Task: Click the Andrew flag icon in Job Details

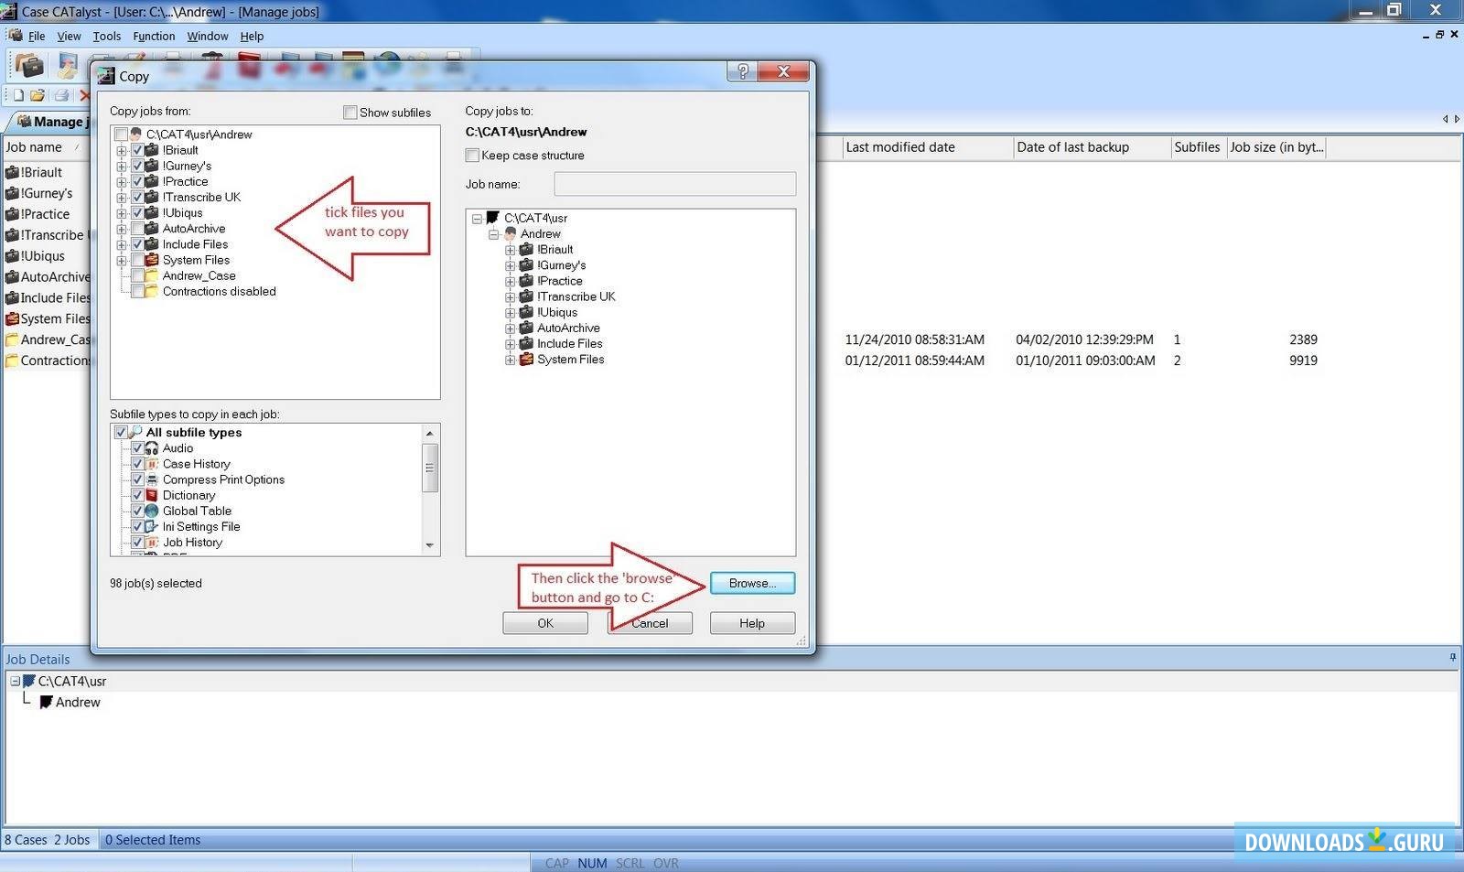Action: click(46, 702)
